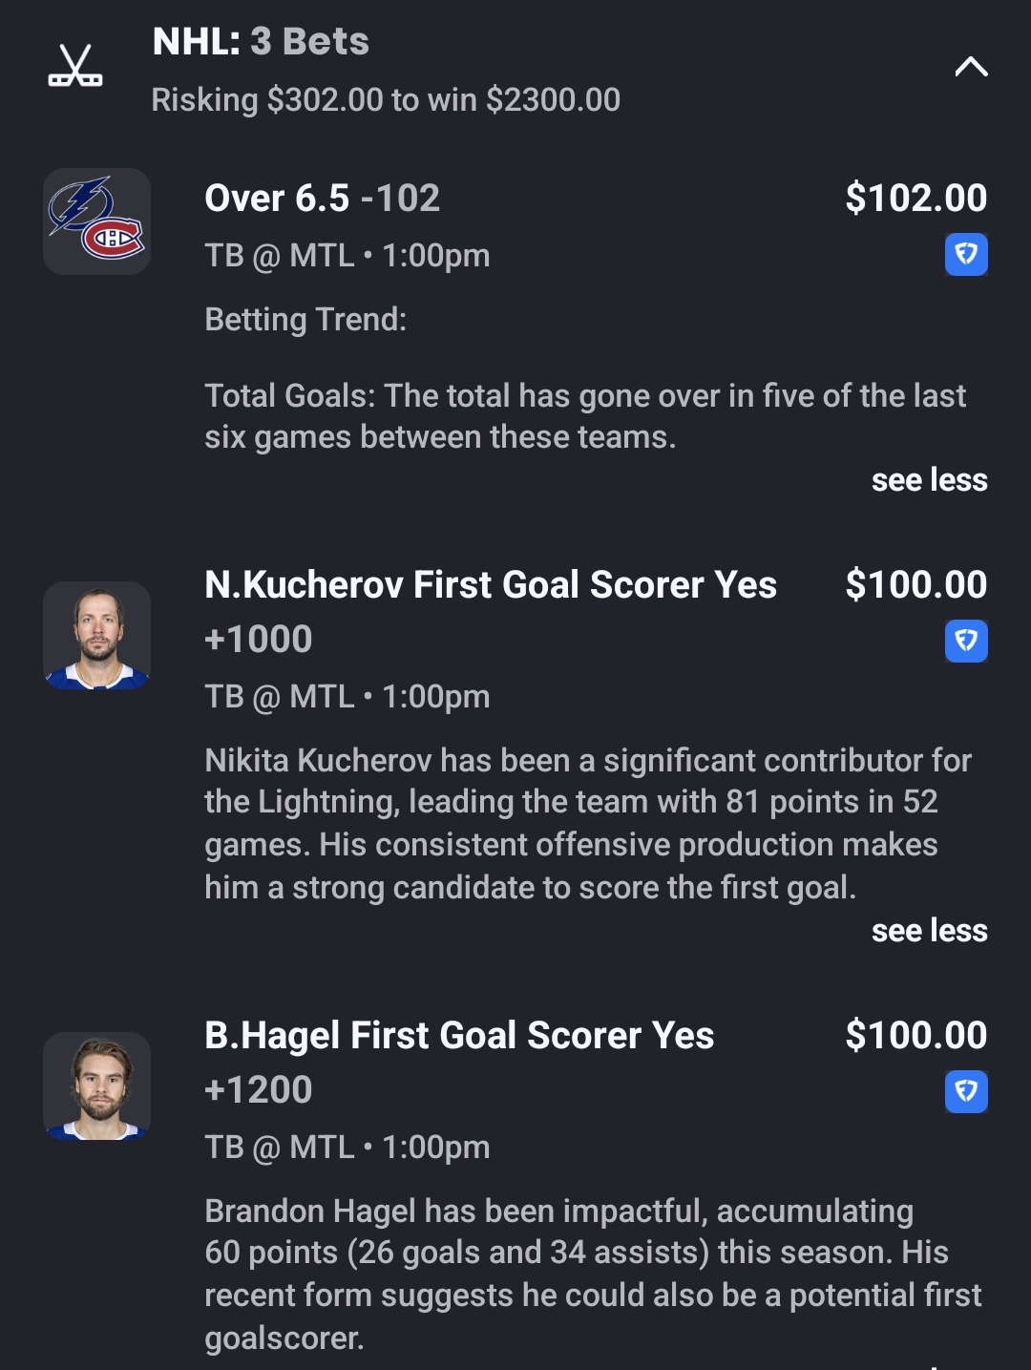Tap the $102.00 wager amount
The image size is (1031, 1370).
(x=915, y=199)
